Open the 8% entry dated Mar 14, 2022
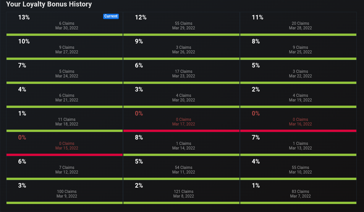This screenshot has height=212, width=364. click(181, 144)
